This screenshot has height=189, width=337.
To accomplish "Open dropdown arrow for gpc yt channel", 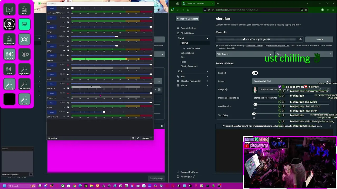I will tap(64, 51).
